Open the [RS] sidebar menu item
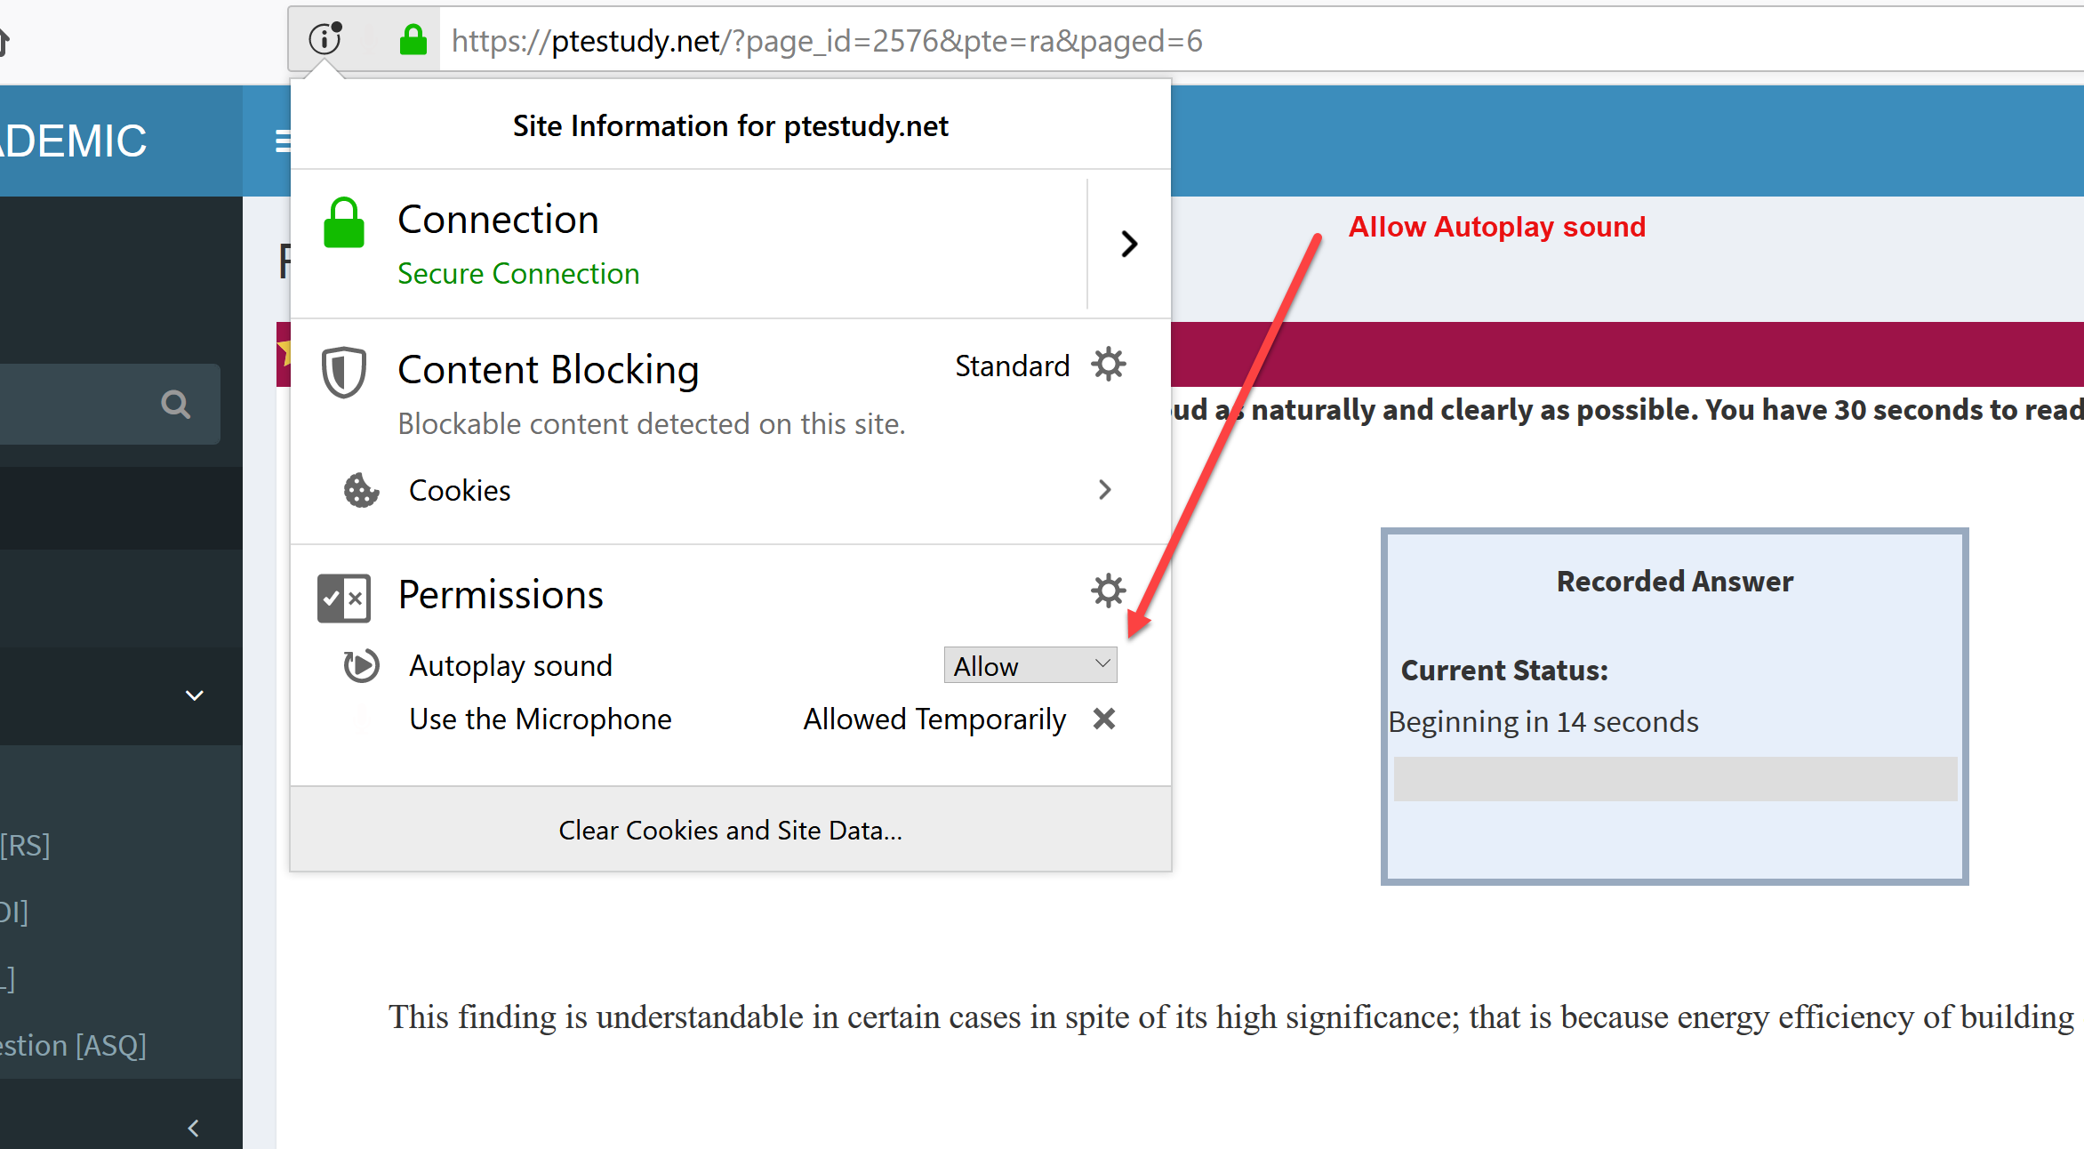The height and width of the screenshot is (1149, 2084). (25, 845)
